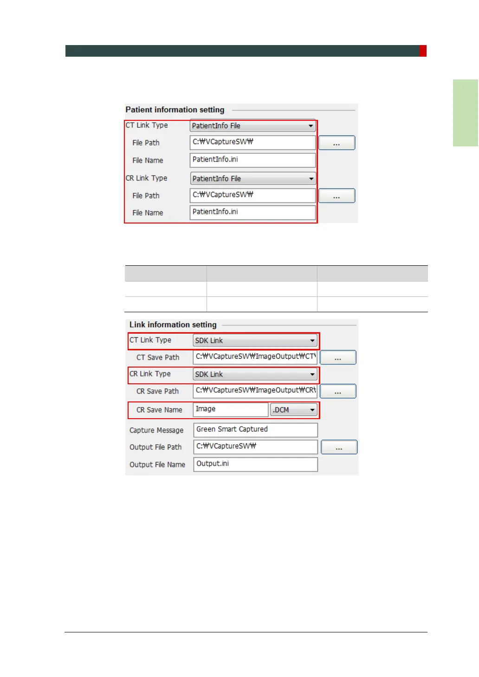This screenshot has height=677, width=479.
Task: Open the .DCM file extension dropdown
Action: point(294,410)
